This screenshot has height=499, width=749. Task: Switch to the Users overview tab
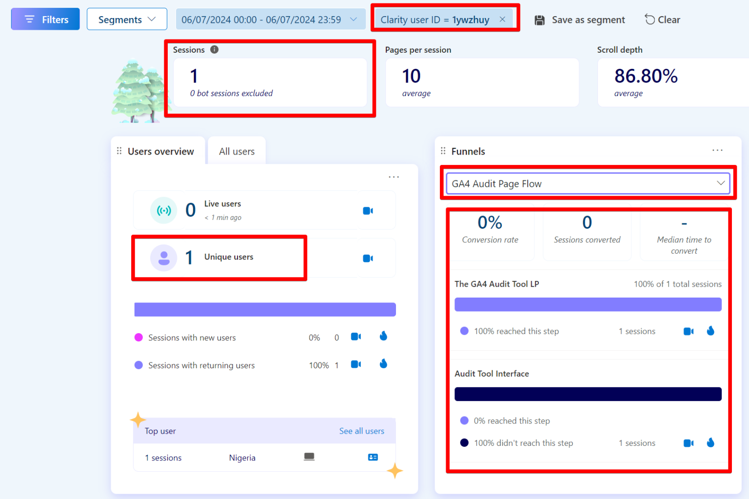point(160,151)
